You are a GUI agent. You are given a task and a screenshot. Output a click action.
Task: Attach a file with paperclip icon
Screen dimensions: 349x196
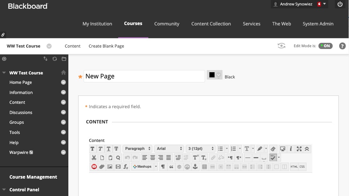pyautogui.click(x=102, y=167)
